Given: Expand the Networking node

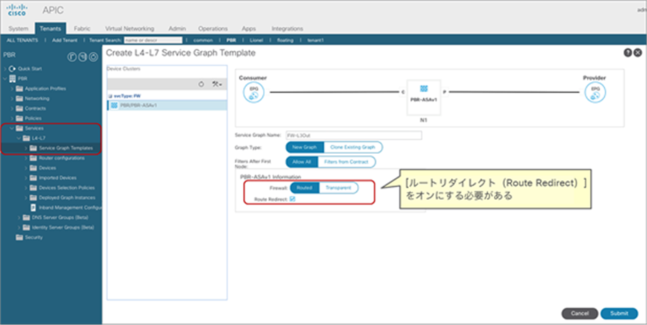Looking at the screenshot, I should point(12,98).
